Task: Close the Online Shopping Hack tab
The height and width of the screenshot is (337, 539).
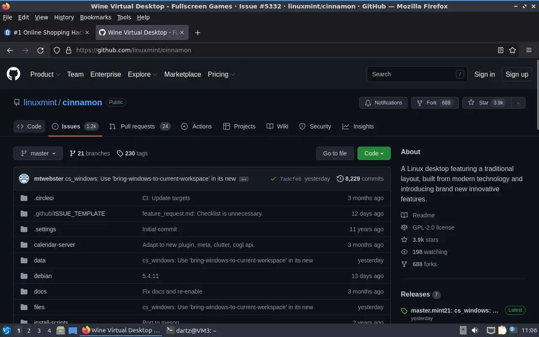Action: click(87, 32)
